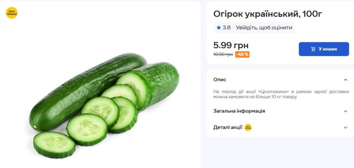Click Увійдіть, щоб оцінити link
Viewport: 354px width, 168px height.
click(x=264, y=28)
